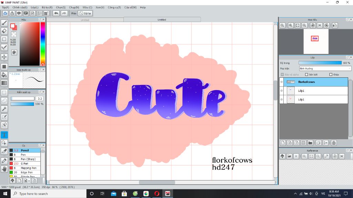Select the transparent color swatch
This screenshot has height=198, width=353.
pyautogui.click(x=14, y=34)
